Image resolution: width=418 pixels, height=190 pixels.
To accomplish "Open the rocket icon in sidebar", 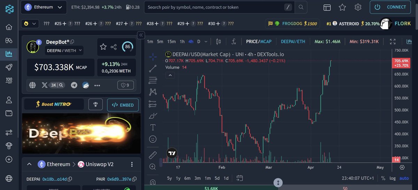I will [9, 67].
